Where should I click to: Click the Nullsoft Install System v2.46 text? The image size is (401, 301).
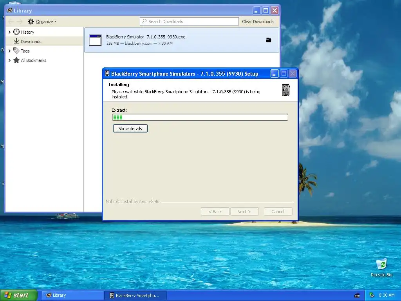132,201
